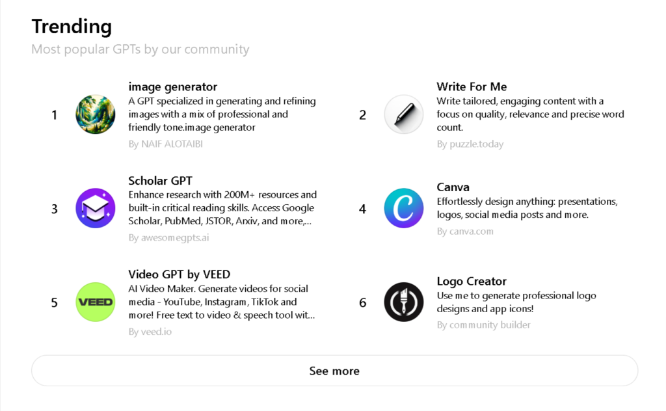
Task: Select the Scholar GPT graduation cap icon
Action: click(x=95, y=208)
